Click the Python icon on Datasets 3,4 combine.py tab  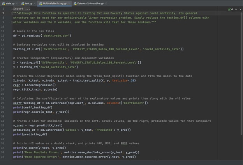tap(75, 4)
